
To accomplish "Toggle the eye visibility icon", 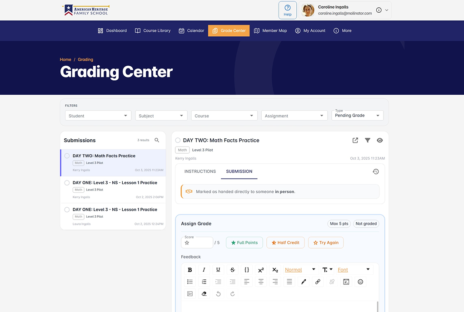I will point(380,141).
